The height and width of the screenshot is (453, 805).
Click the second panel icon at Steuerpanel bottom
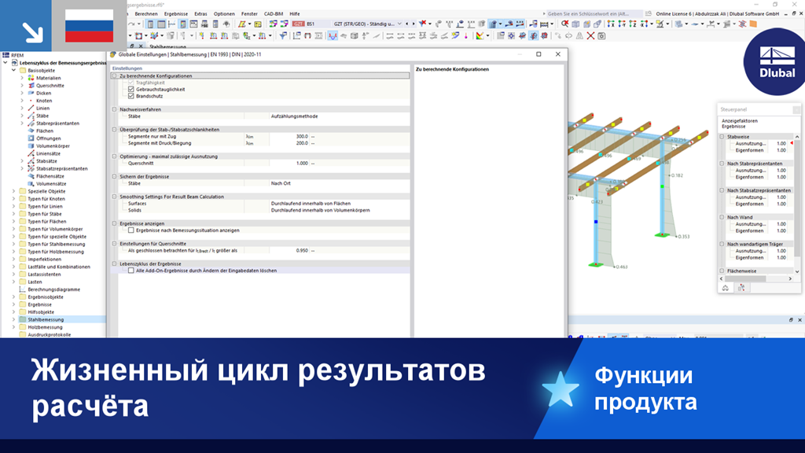click(x=742, y=287)
